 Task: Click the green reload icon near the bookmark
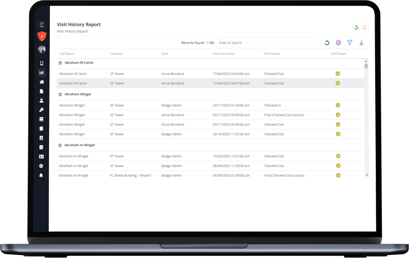[x=356, y=27]
